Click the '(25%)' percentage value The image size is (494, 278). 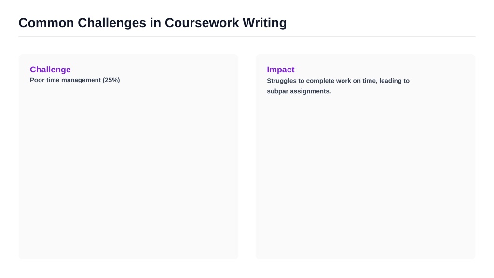coord(111,80)
